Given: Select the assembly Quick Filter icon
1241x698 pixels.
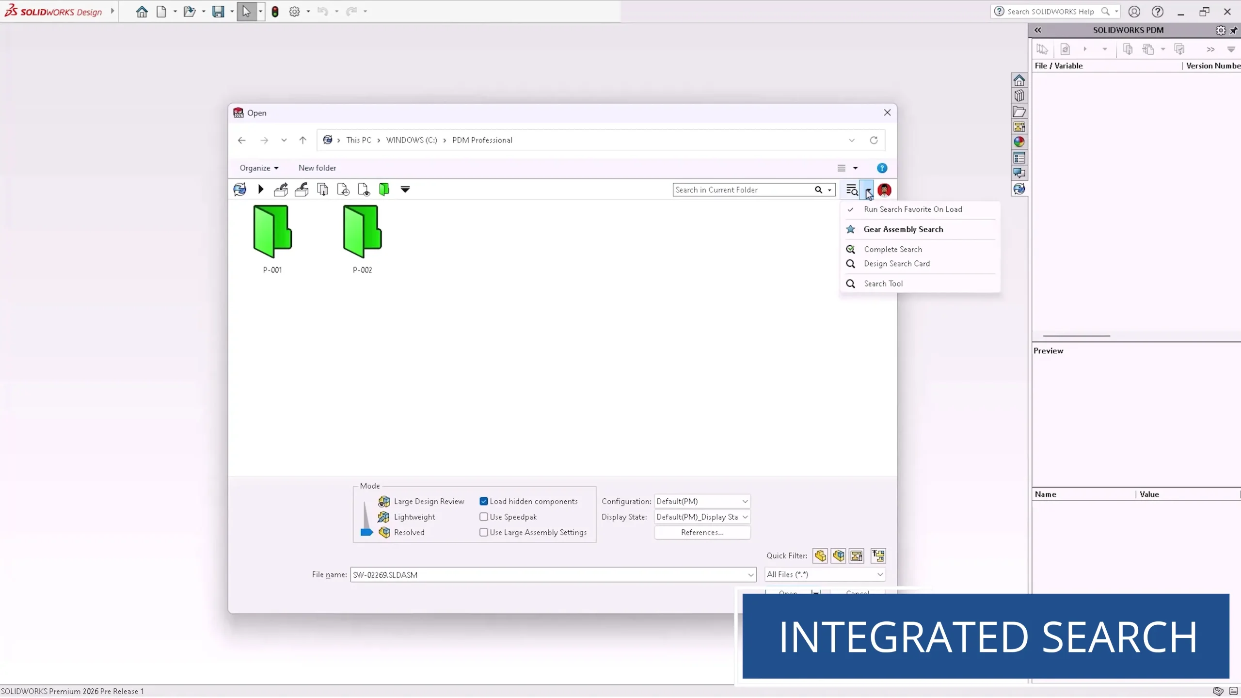Looking at the screenshot, I should [x=839, y=555].
